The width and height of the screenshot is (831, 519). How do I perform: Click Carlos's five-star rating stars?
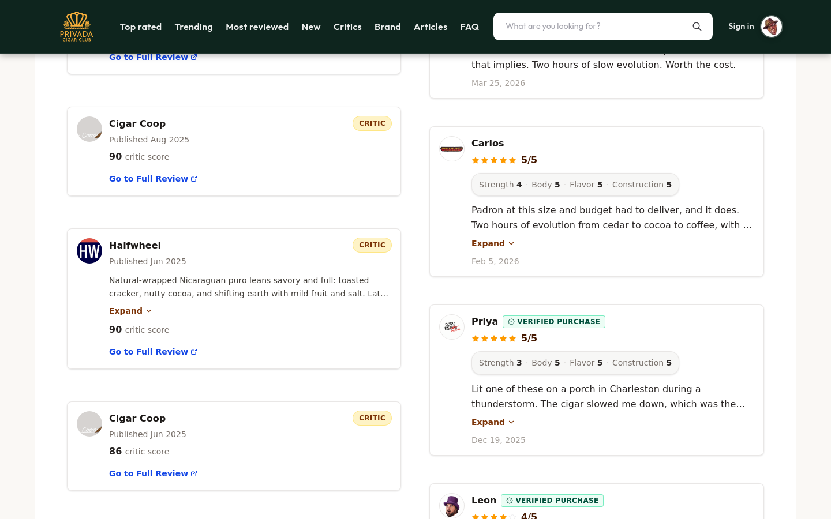pyautogui.click(x=494, y=160)
